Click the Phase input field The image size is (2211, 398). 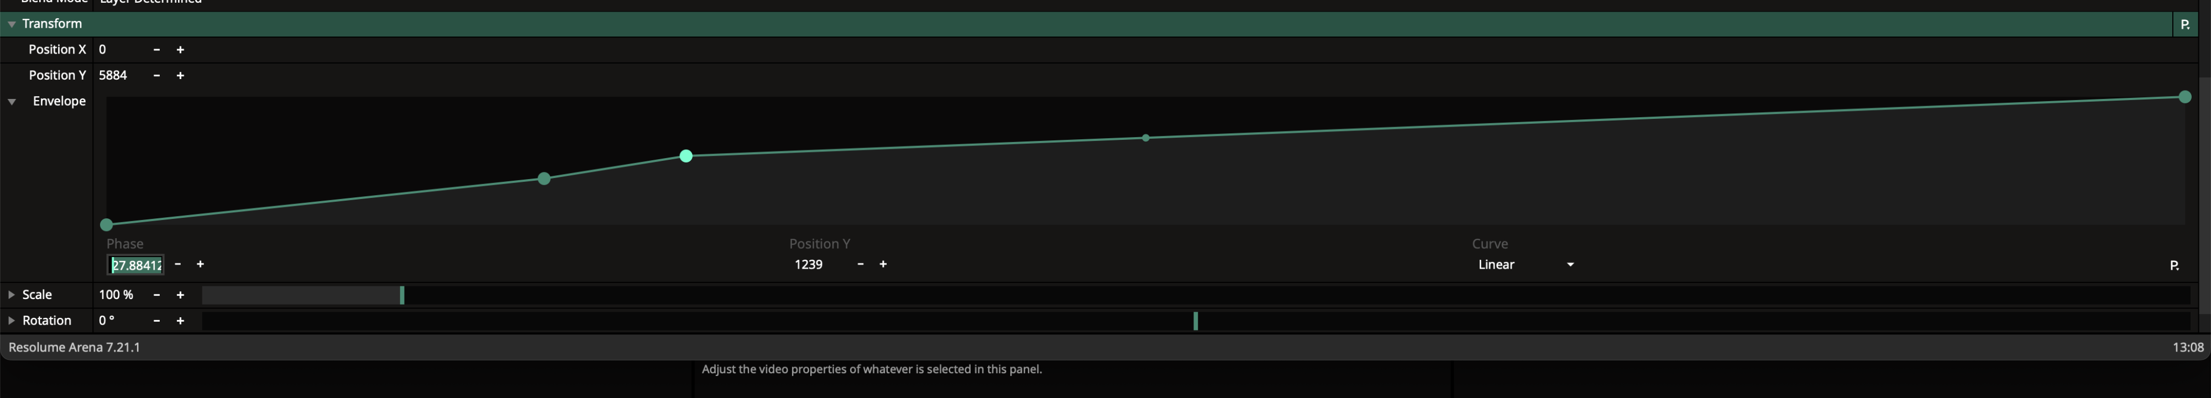coord(135,265)
